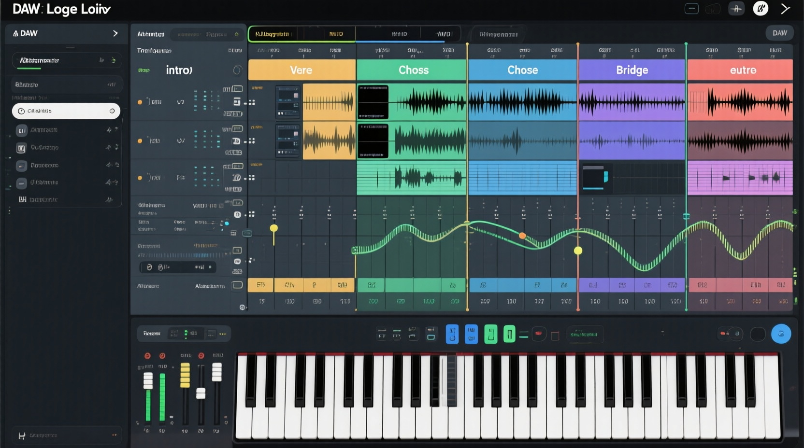The image size is (804, 448).
Task: Toggle the first red mixer channel button
Action: coord(147,356)
